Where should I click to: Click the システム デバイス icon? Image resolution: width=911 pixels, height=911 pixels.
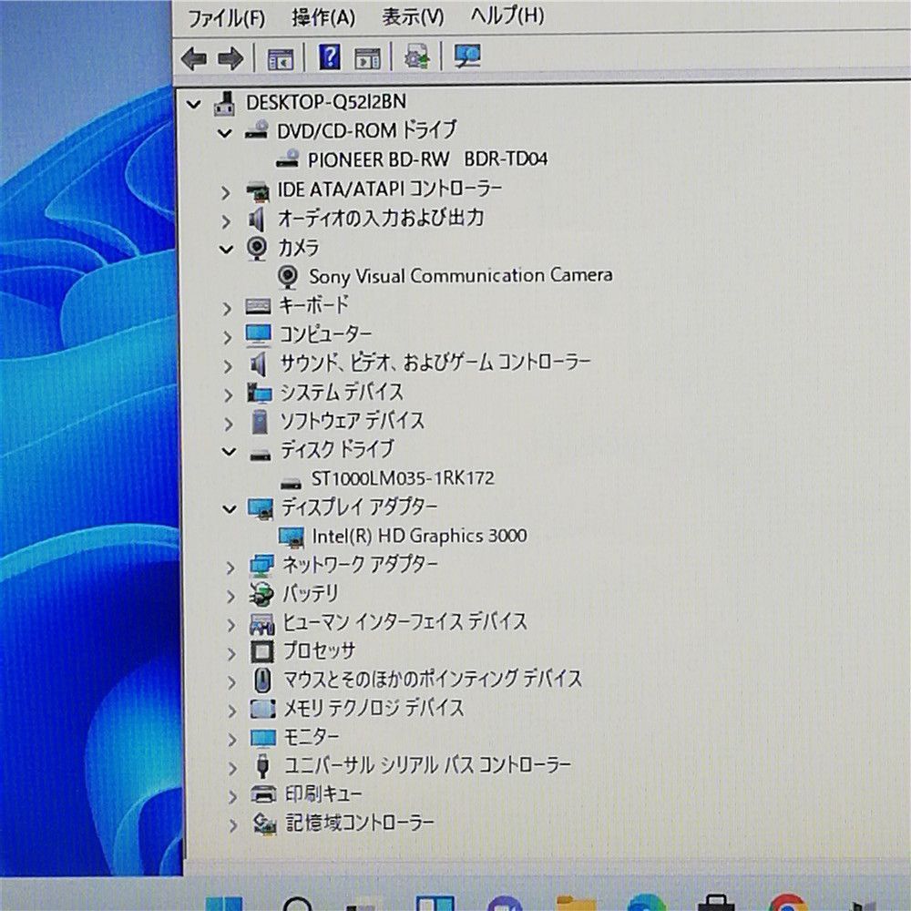click(259, 393)
